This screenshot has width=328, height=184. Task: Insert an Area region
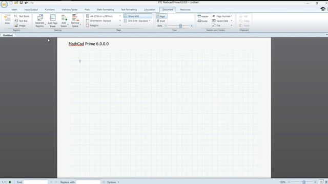coord(7,19)
